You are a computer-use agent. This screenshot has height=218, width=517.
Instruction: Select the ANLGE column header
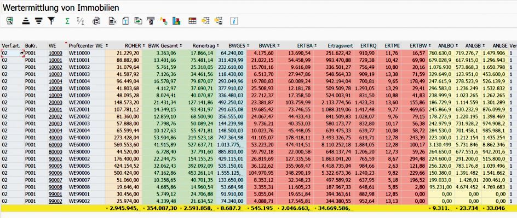496,46
